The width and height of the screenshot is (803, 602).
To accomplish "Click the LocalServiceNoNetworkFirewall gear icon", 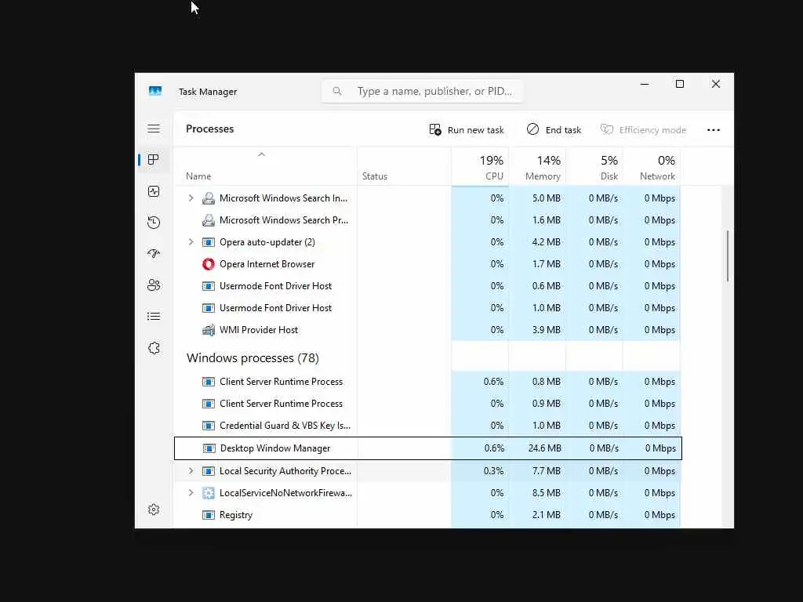I will coord(209,493).
